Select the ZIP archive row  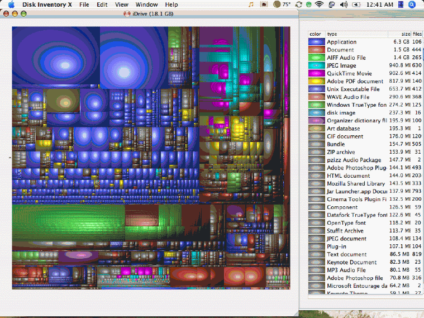(365, 152)
